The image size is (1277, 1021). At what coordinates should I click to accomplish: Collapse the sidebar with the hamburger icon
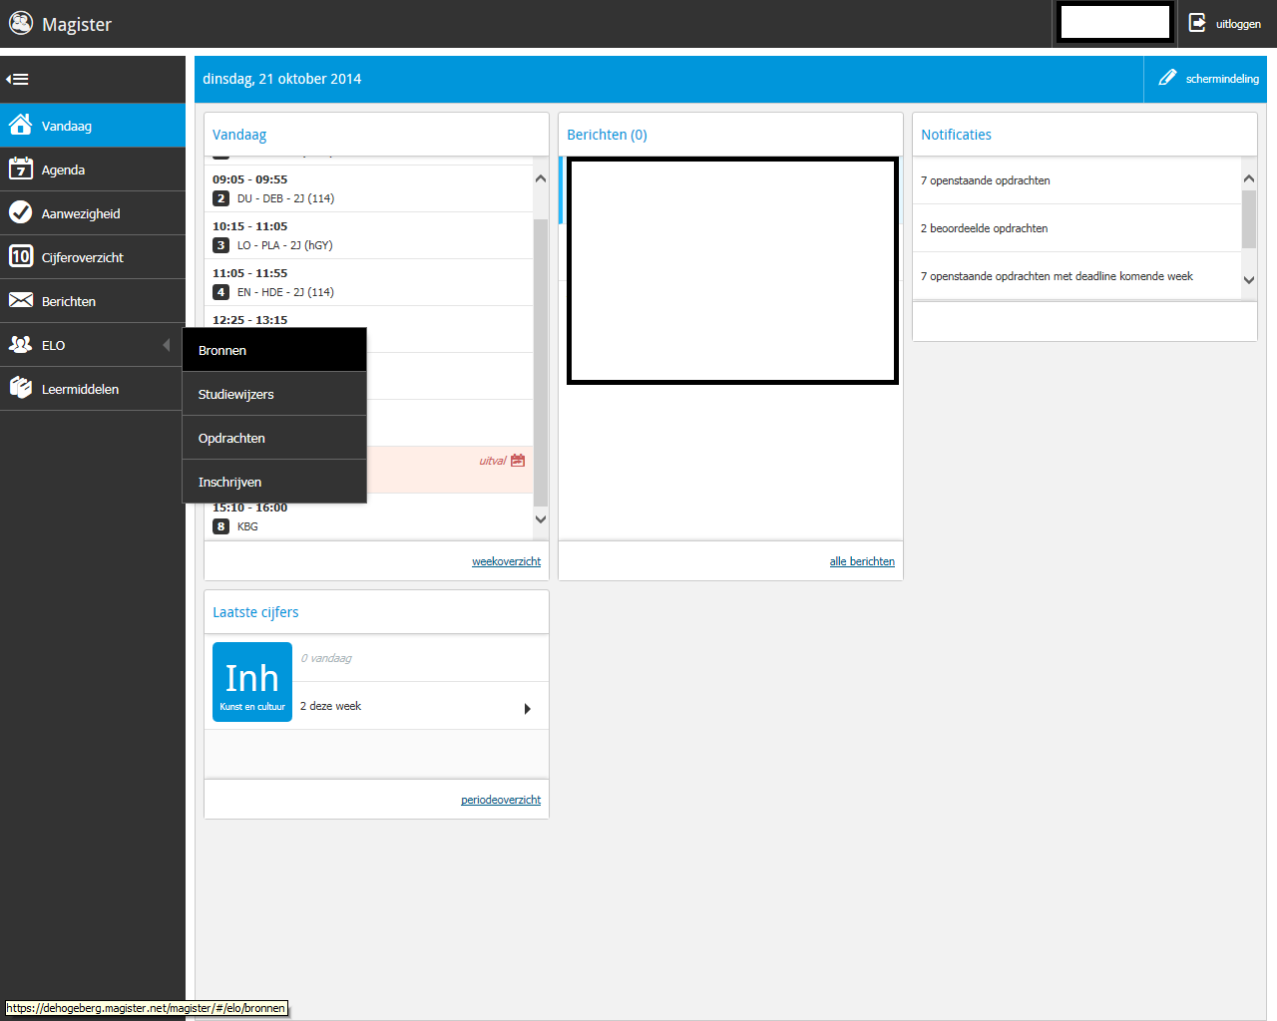pyautogui.click(x=17, y=79)
